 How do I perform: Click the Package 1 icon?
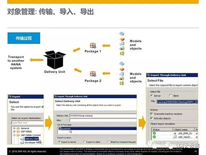[x=93, y=46]
